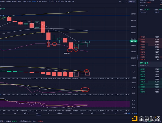The height and width of the screenshot is (123, 162).
Task: Switch to quarterly 季K chart
Action: click(x=70, y=2)
